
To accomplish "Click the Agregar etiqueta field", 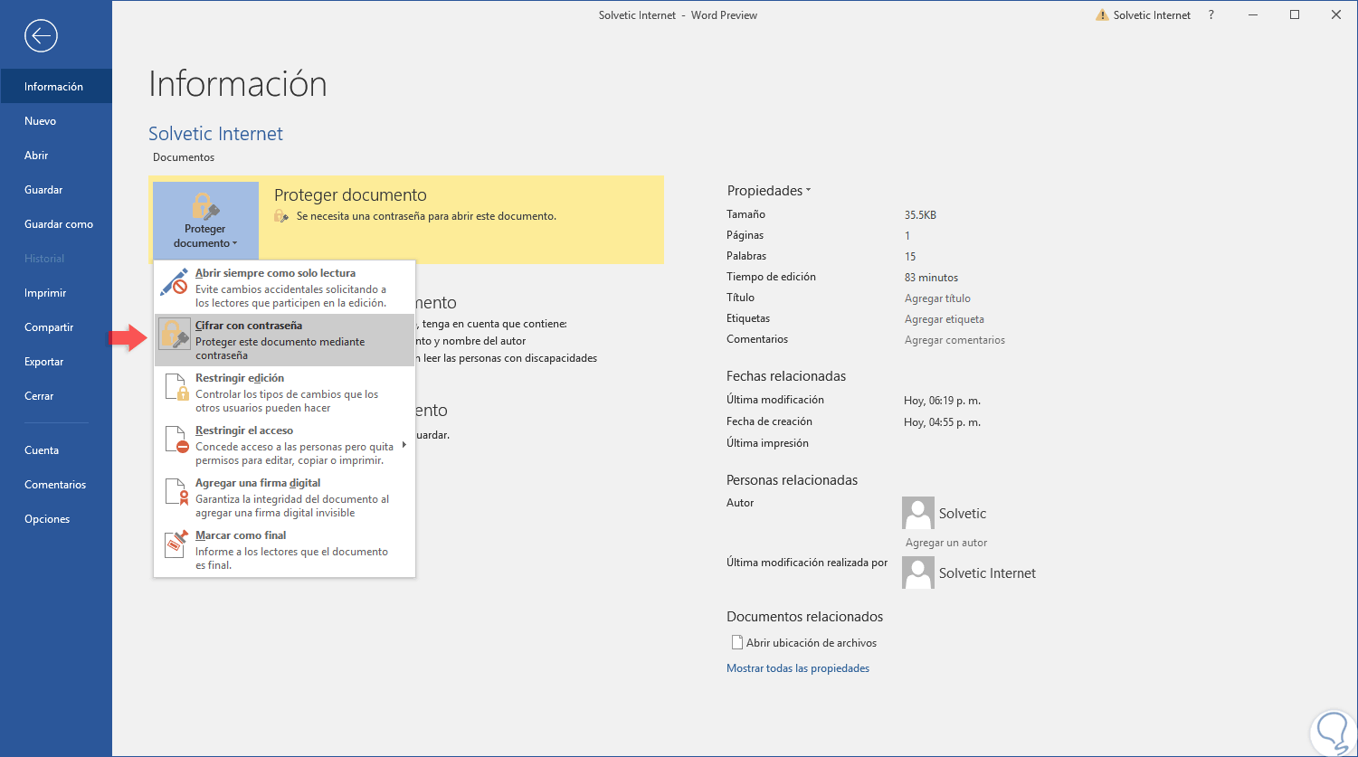I will [x=945, y=319].
